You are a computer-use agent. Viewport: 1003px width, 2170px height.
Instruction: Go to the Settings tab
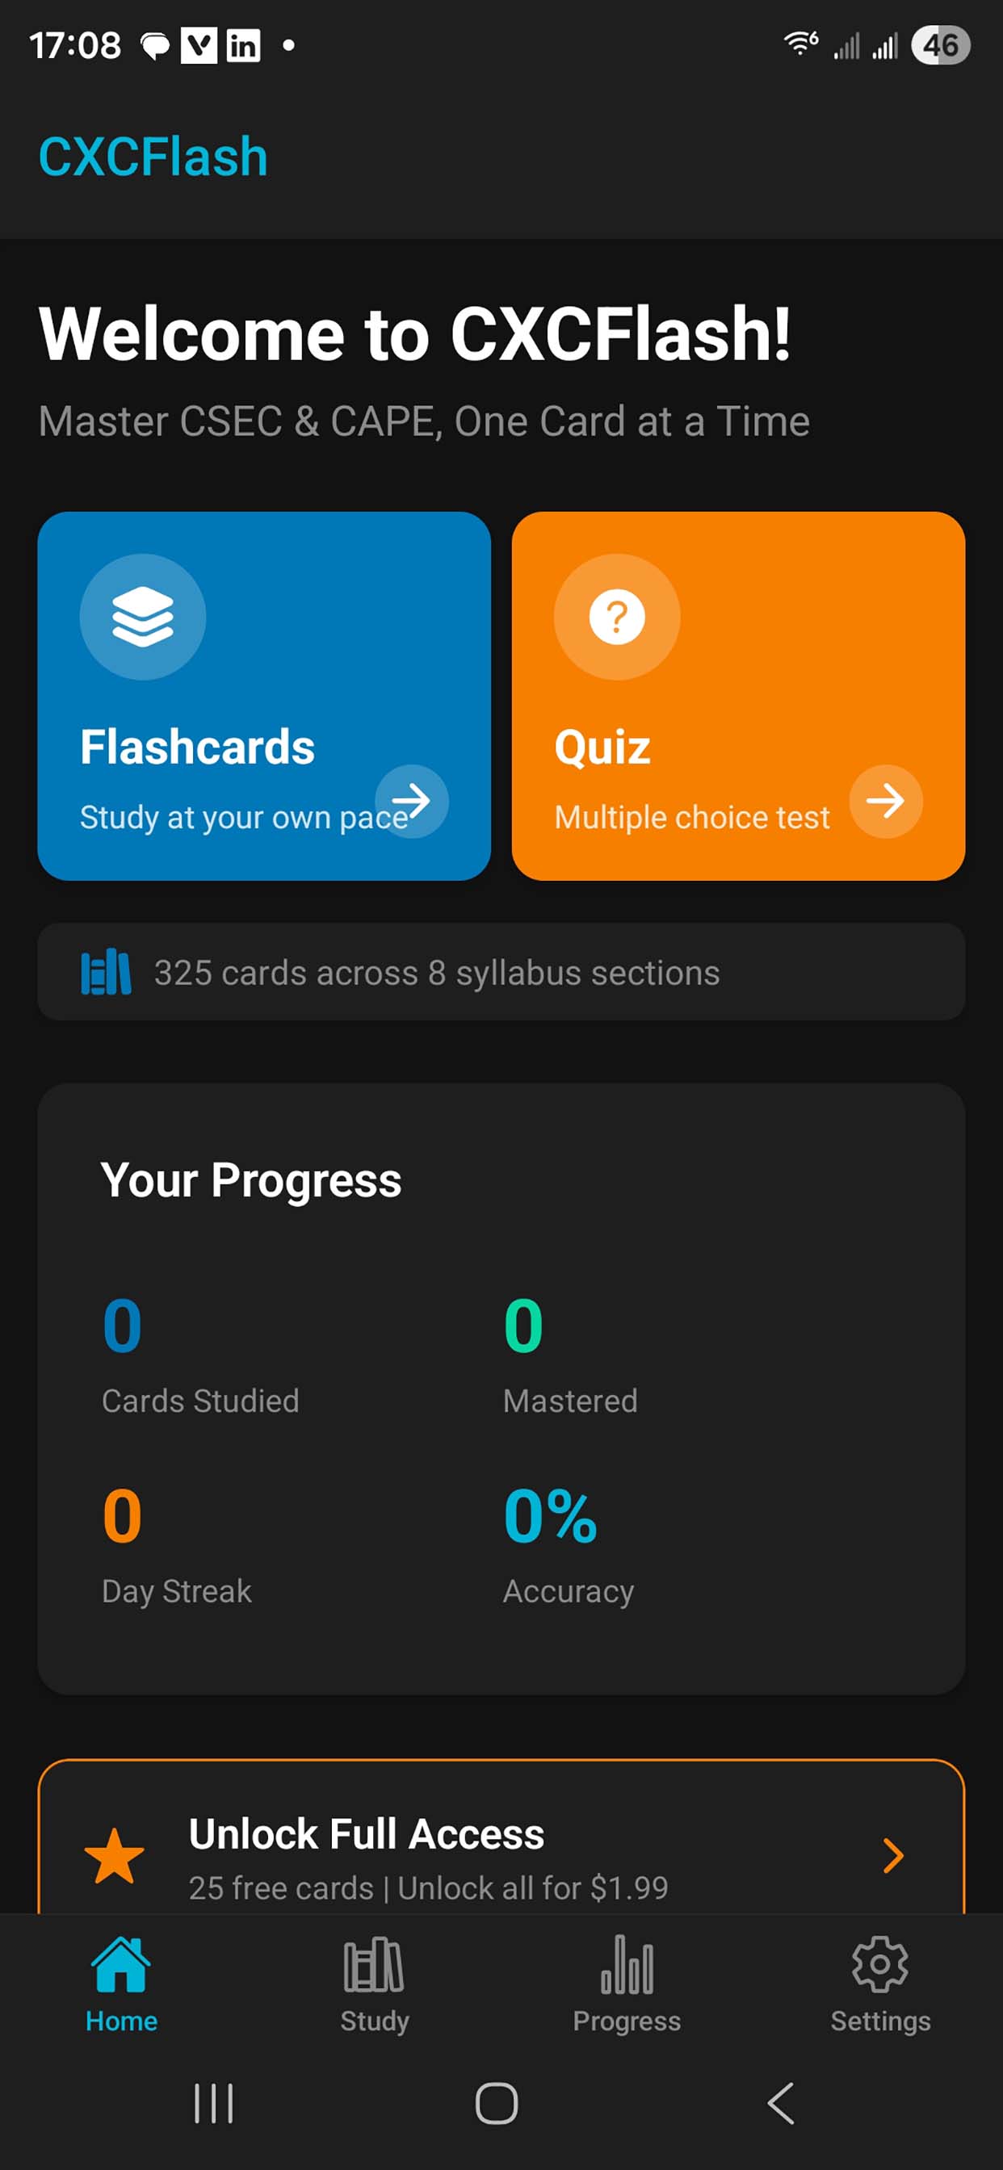(880, 1984)
